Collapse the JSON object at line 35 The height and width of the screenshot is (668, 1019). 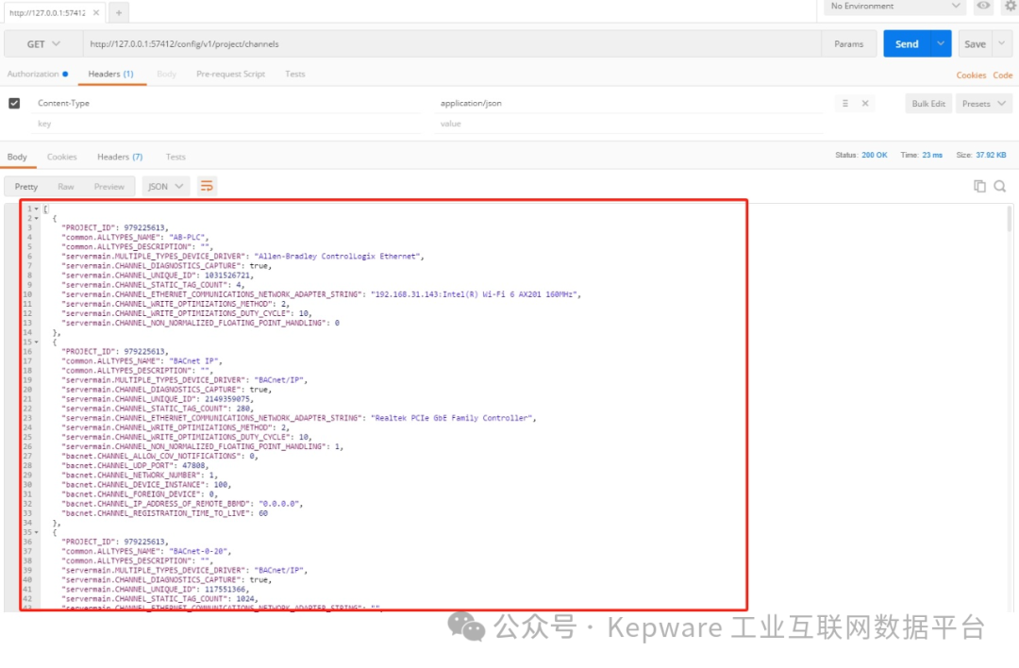coord(37,532)
